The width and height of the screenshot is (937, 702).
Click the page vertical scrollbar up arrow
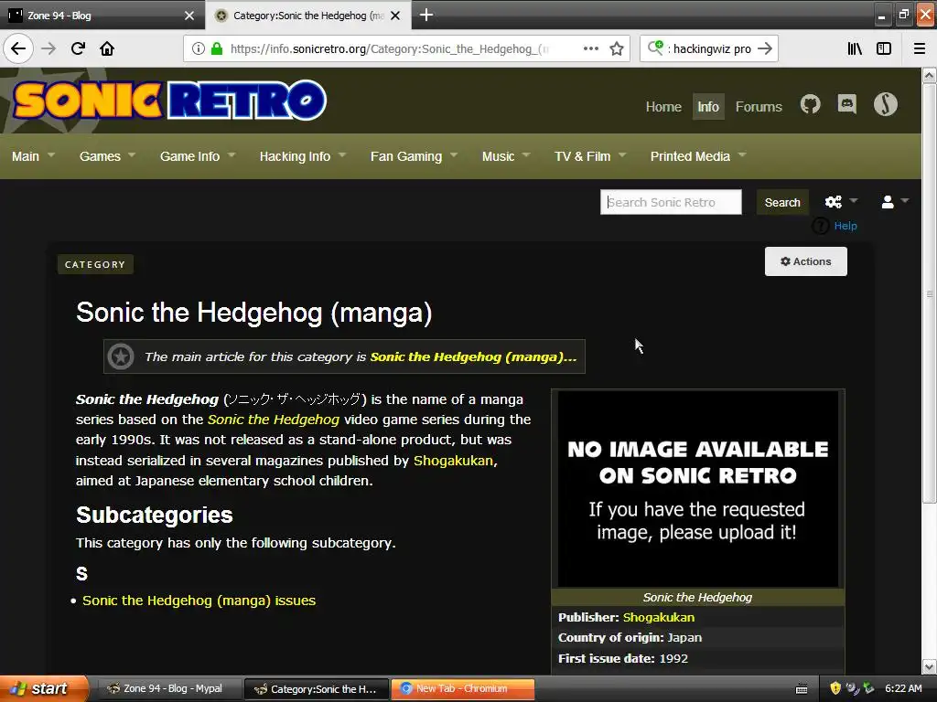point(930,76)
